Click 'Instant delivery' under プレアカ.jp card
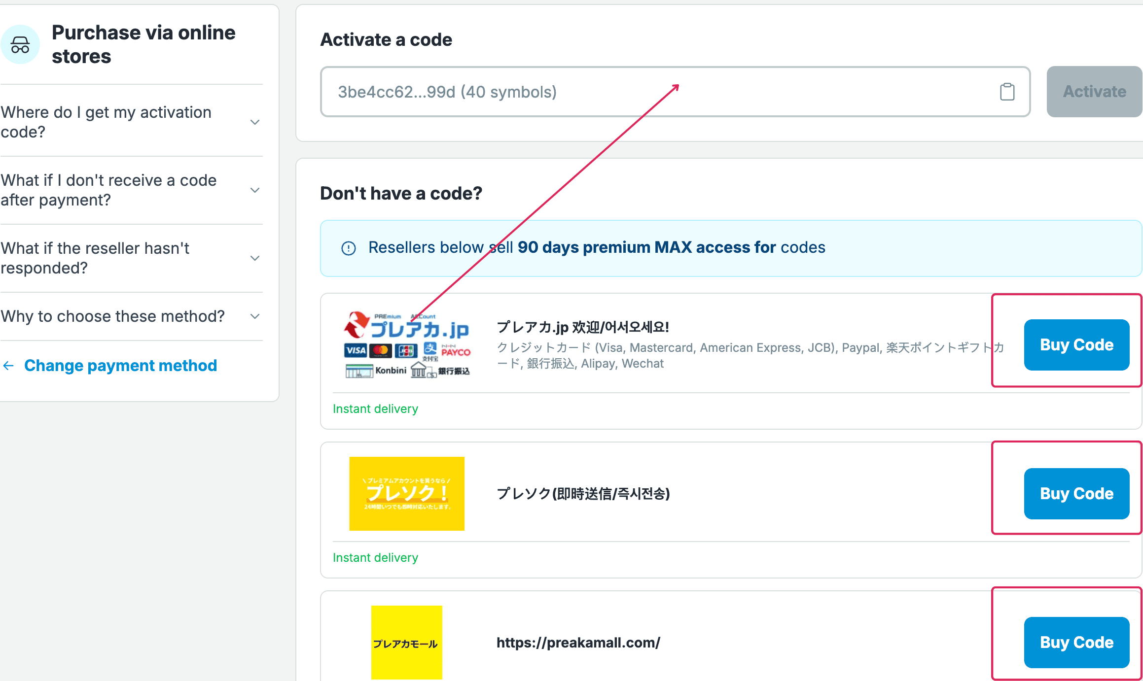This screenshot has width=1143, height=681. [x=375, y=409]
